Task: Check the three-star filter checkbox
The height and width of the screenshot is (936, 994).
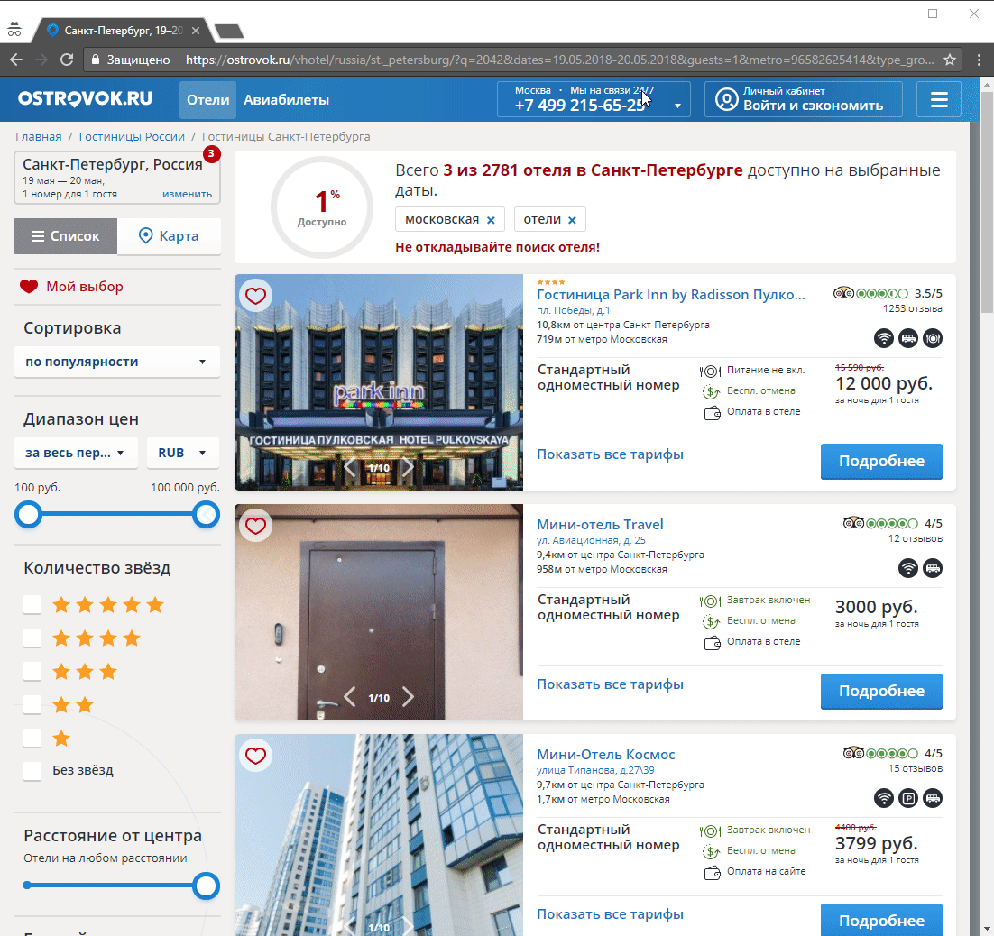Action: pyautogui.click(x=32, y=671)
